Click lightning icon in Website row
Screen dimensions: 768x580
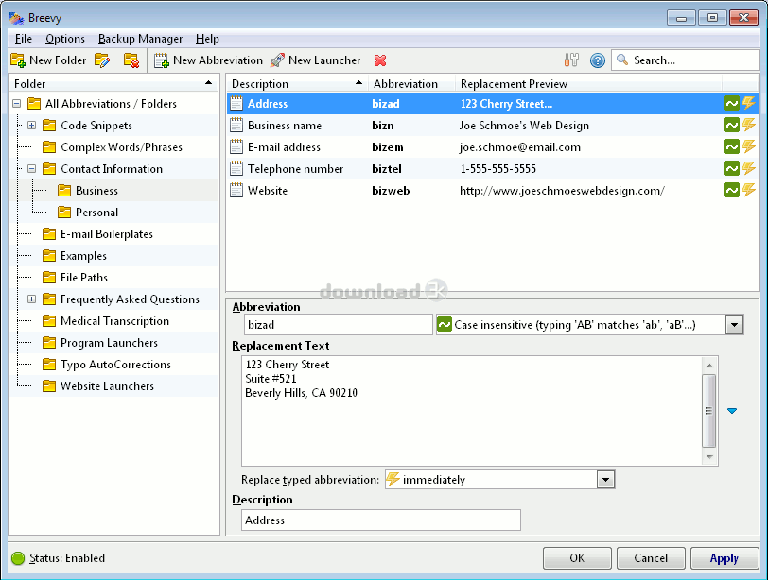(x=748, y=190)
